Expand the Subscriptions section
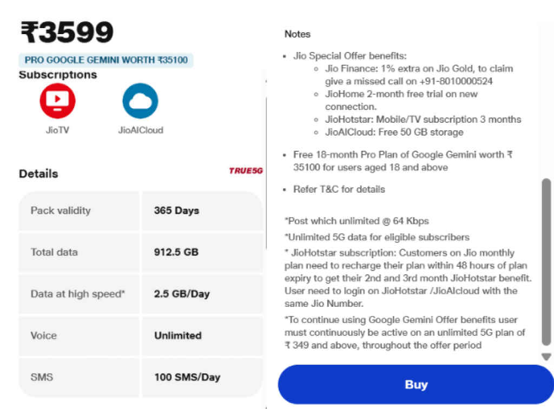Image resolution: width=554 pixels, height=409 pixels. click(58, 75)
